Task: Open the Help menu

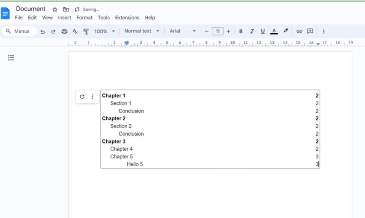Action: point(150,18)
